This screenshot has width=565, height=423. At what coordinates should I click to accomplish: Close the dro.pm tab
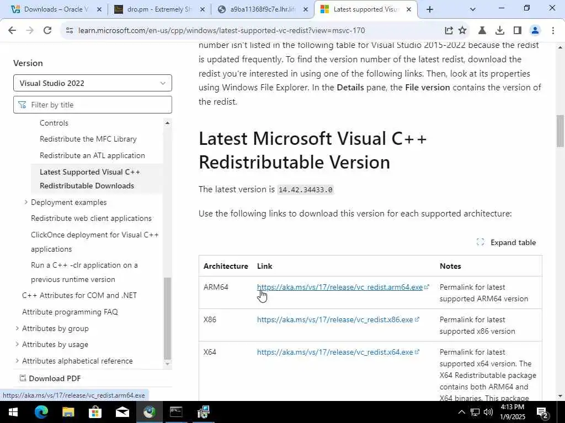click(202, 9)
